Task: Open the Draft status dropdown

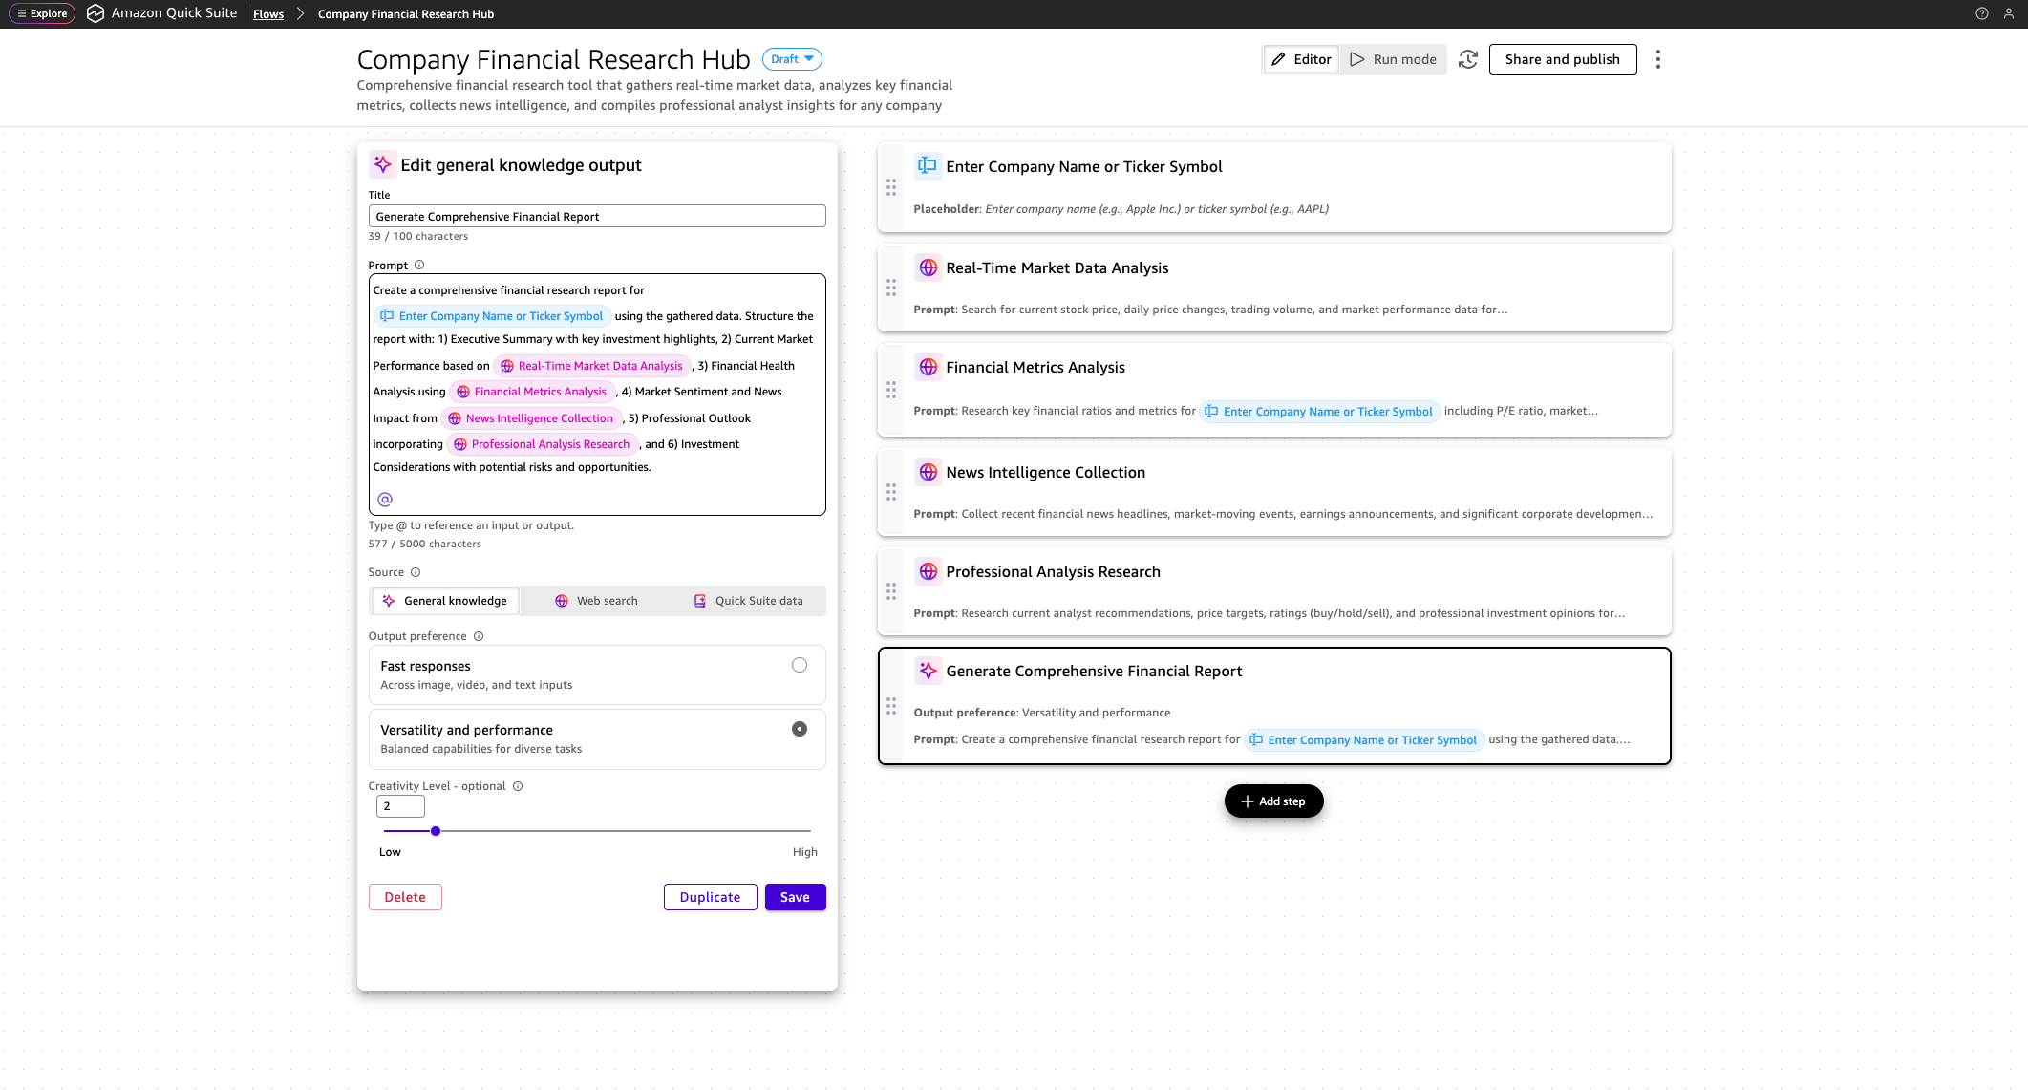Action: (792, 59)
